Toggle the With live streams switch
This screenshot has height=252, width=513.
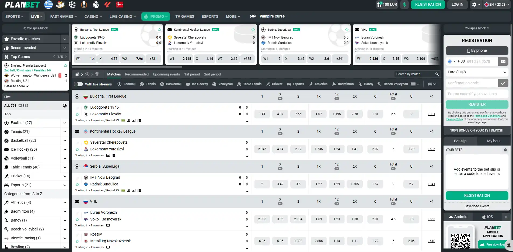tap(78, 84)
